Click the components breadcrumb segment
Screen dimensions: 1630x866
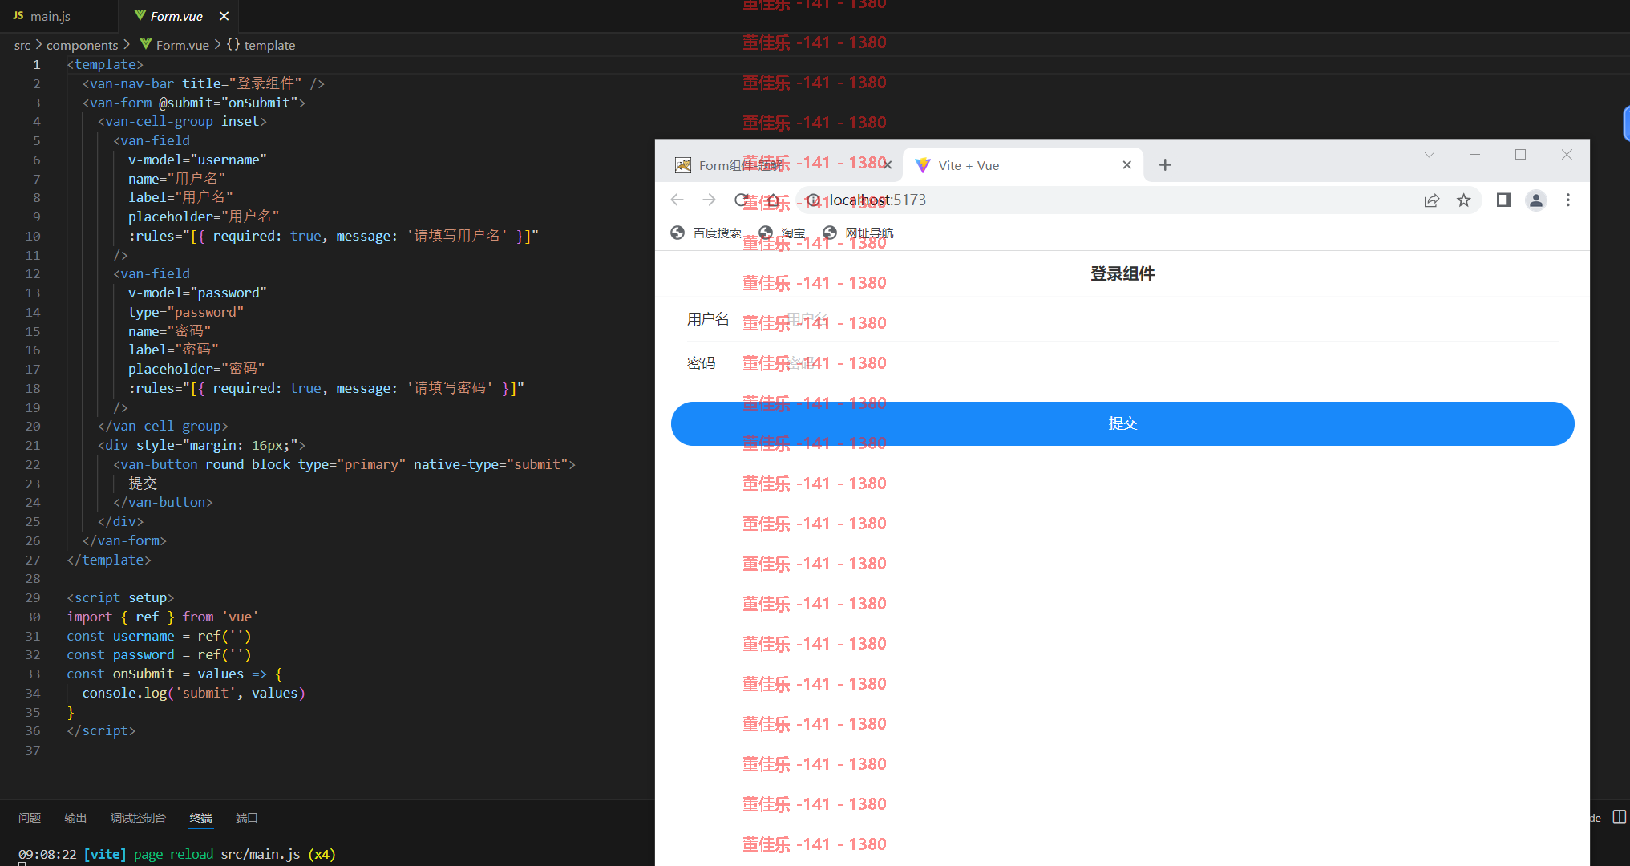tap(82, 45)
